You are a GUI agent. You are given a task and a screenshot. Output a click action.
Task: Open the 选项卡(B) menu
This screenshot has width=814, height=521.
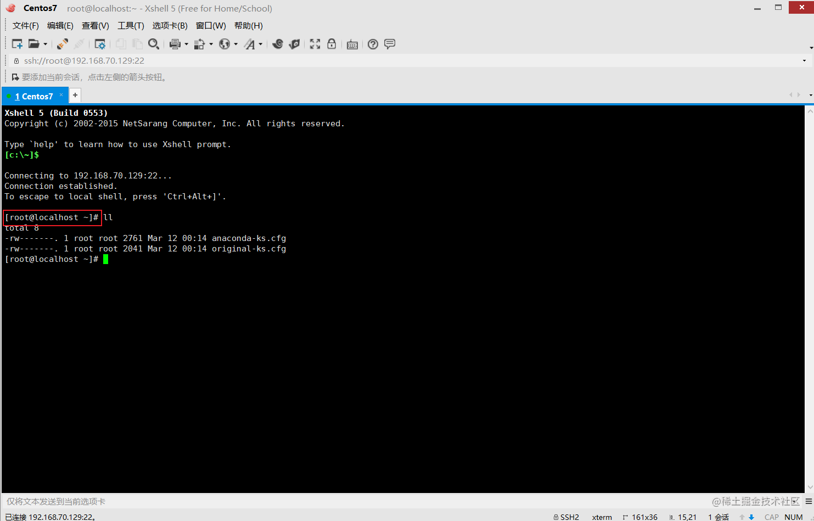tap(170, 26)
